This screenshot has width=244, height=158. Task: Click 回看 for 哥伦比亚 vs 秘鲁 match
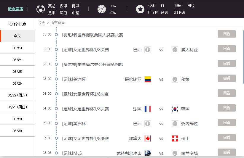point(227,78)
